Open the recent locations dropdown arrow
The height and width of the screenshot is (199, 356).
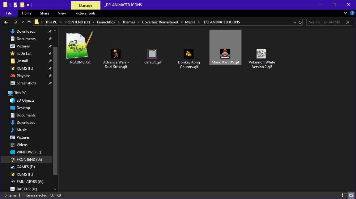point(23,22)
